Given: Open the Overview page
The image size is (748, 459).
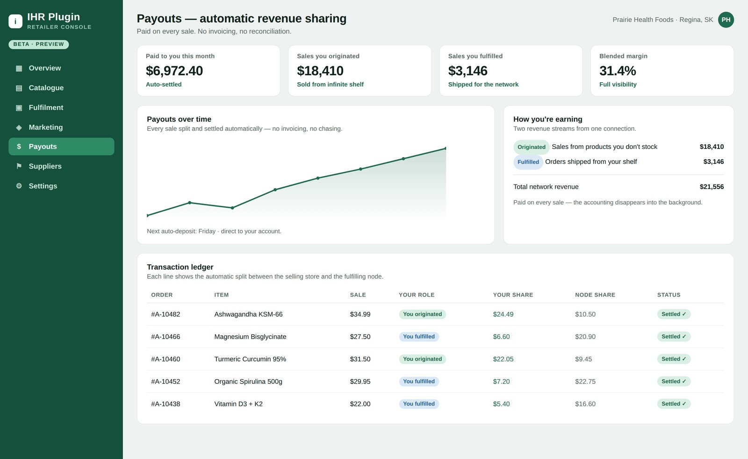Looking at the screenshot, I should point(61,68).
